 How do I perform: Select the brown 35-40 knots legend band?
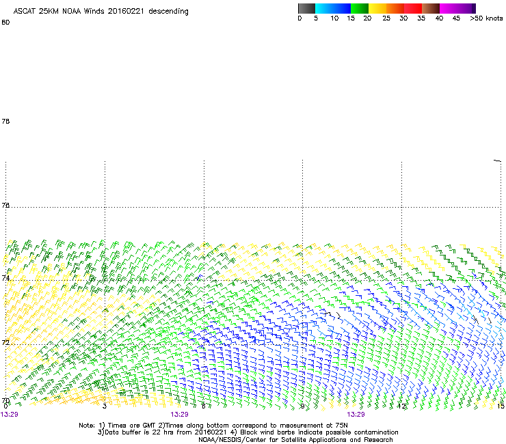pyautogui.click(x=431, y=8)
